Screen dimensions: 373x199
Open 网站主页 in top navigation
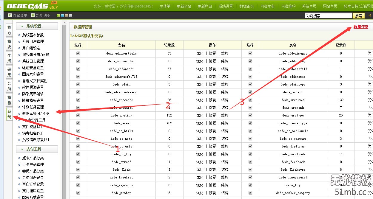(x=330, y=6)
